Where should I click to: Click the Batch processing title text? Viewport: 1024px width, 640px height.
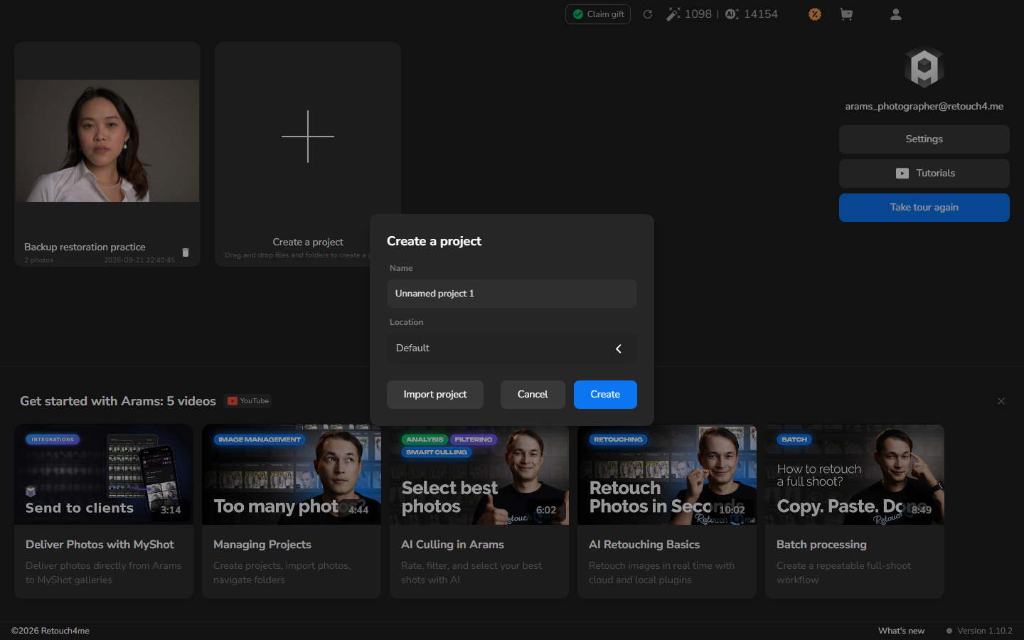point(821,545)
